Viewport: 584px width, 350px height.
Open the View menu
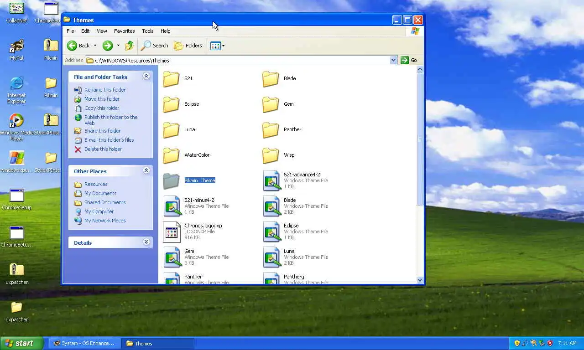coord(102,31)
